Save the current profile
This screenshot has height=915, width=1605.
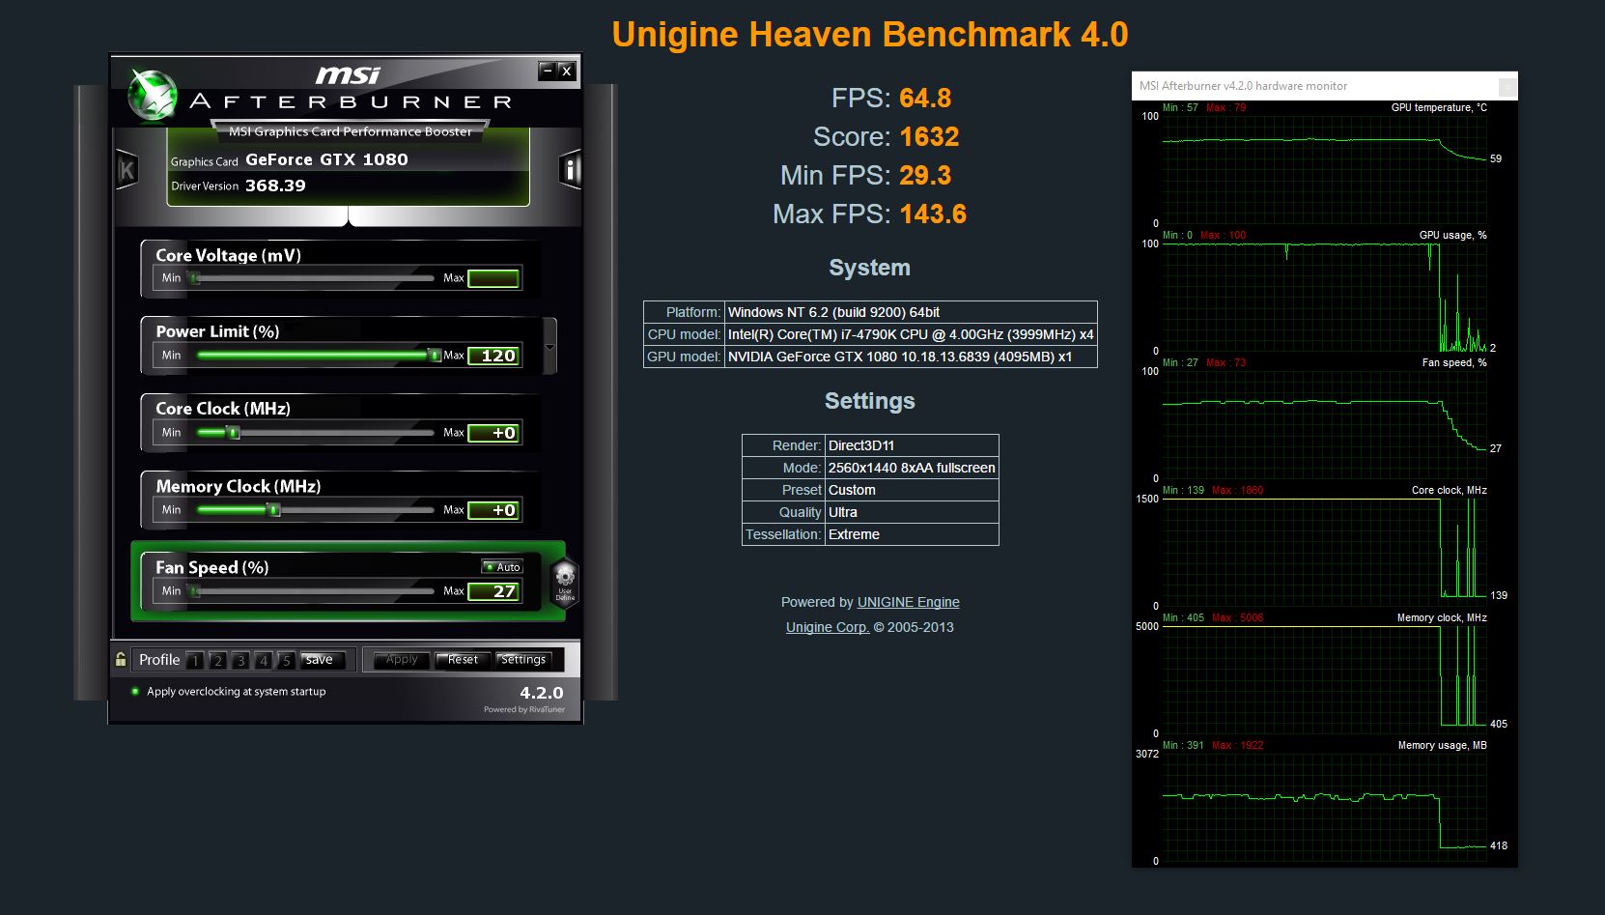point(323,660)
